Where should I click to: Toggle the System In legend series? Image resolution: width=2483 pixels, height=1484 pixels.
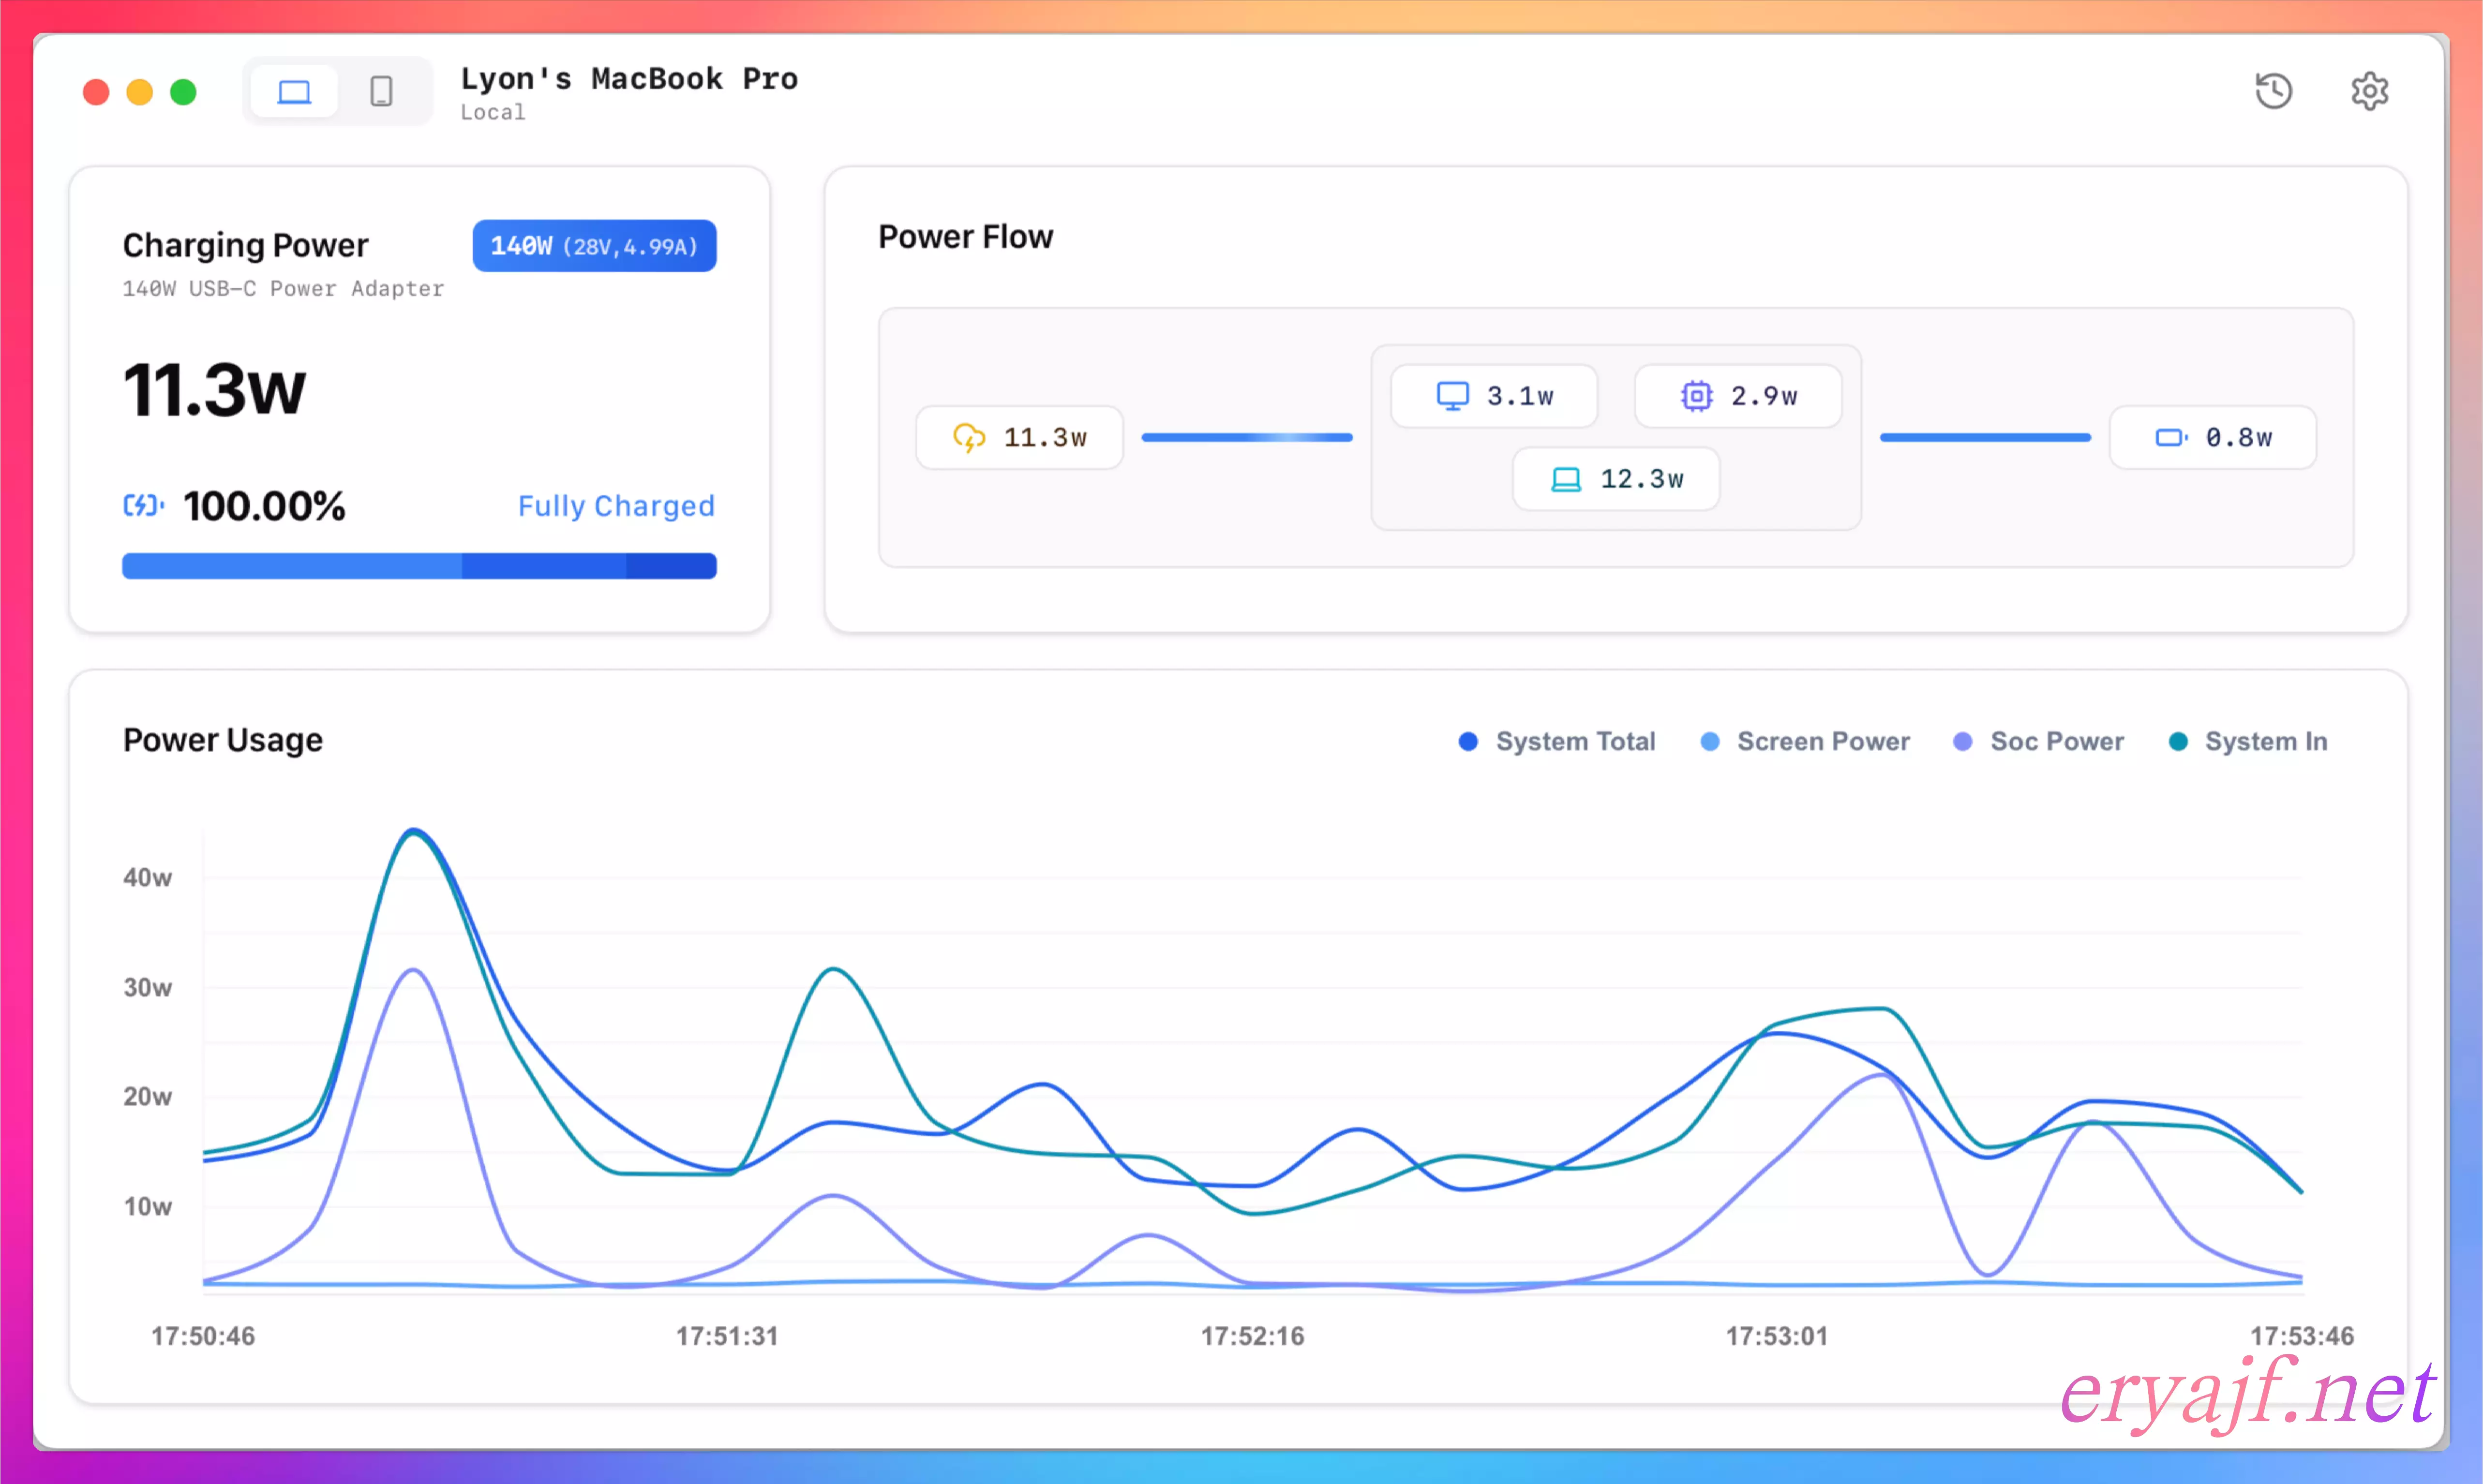tap(2247, 741)
